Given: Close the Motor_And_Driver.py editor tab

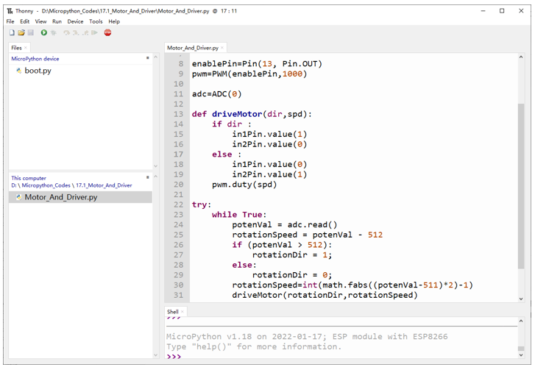Looking at the screenshot, I should 222,48.
